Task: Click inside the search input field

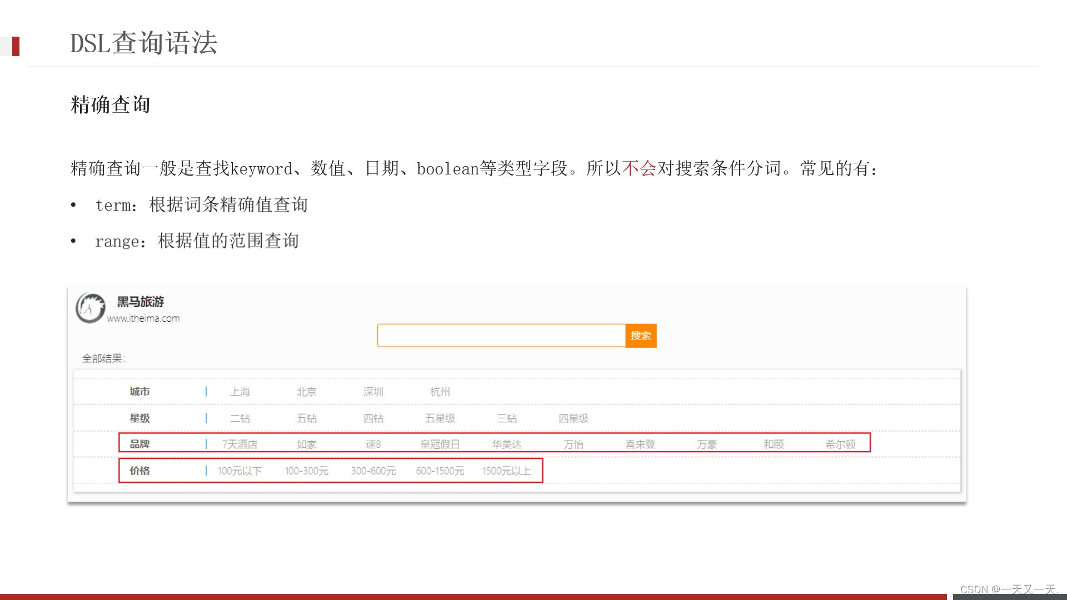Action: [500, 336]
